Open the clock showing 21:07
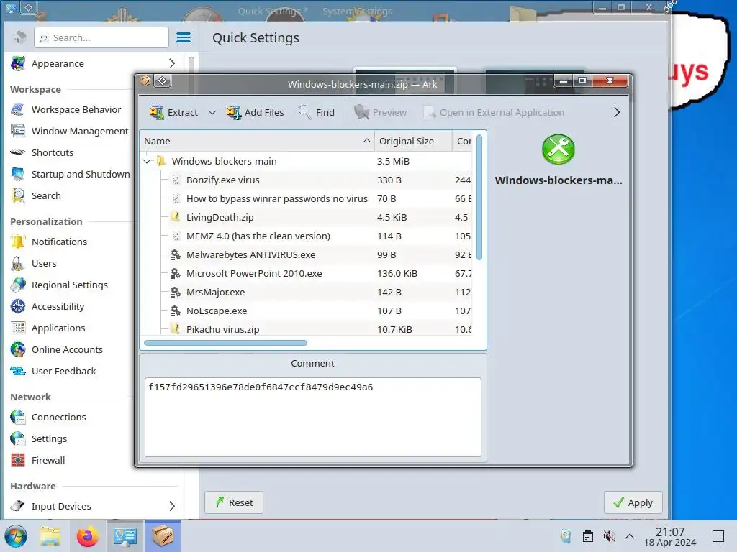The width and height of the screenshot is (737, 552). point(670,536)
